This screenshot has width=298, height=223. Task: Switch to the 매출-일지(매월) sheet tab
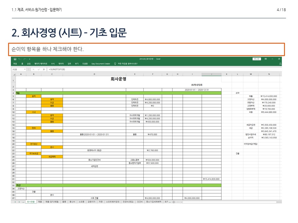pyautogui.click(x=52, y=202)
